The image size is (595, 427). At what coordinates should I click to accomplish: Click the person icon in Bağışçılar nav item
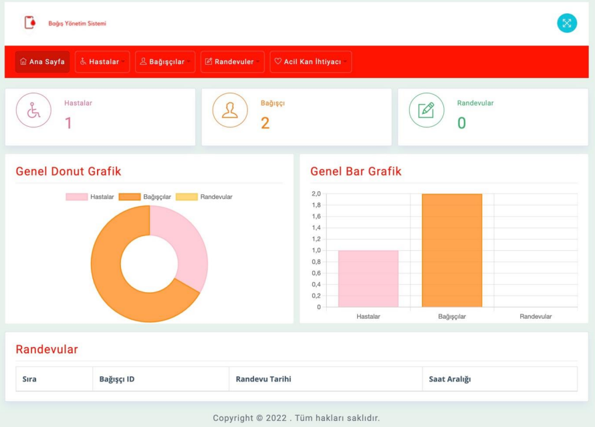click(142, 61)
